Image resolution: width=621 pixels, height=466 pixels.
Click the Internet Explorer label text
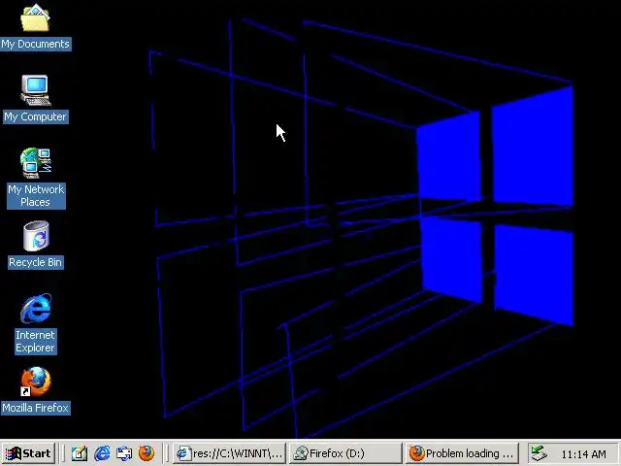36,341
